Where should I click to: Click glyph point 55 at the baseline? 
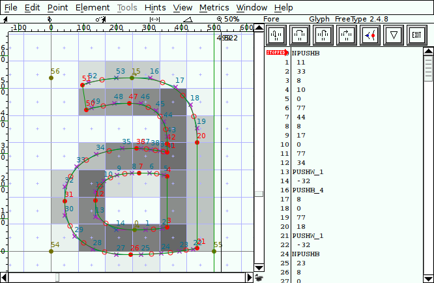(x=214, y=250)
